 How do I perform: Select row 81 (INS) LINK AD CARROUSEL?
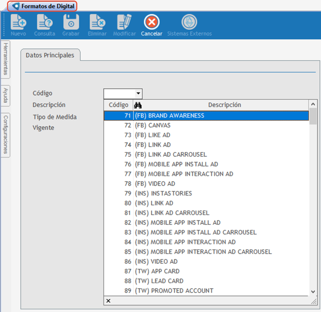coord(206,213)
